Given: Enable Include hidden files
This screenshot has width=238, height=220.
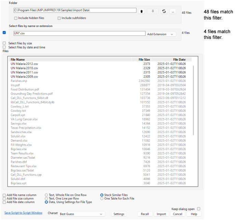Looking at the screenshot, I should [x=16, y=18].
